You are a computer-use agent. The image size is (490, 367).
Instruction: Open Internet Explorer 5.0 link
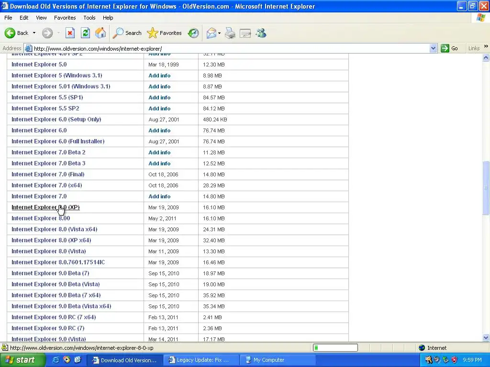pyautogui.click(x=39, y=65)
